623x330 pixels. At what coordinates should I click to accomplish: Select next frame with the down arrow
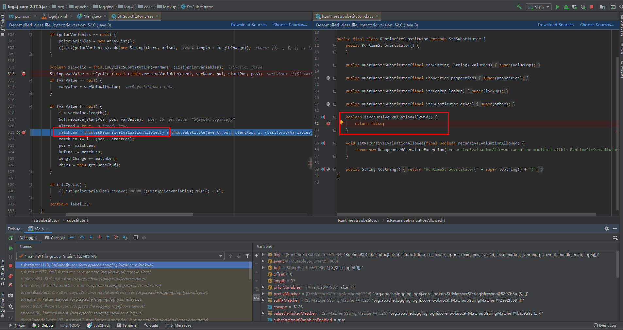coord(239,256)
